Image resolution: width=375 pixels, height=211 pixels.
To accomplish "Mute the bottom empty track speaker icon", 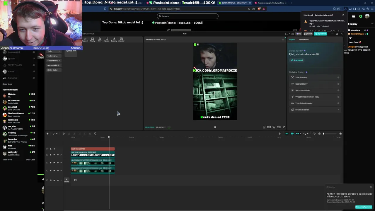I will [58, 180].
